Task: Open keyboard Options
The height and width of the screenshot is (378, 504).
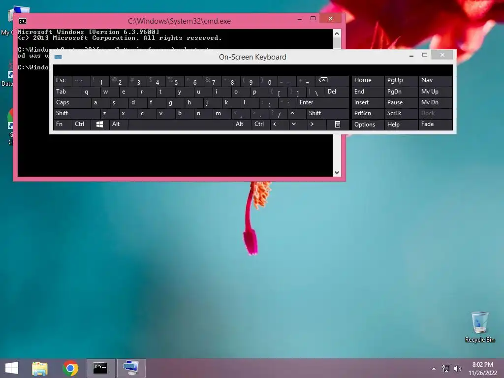Action: tap(368, 125)
